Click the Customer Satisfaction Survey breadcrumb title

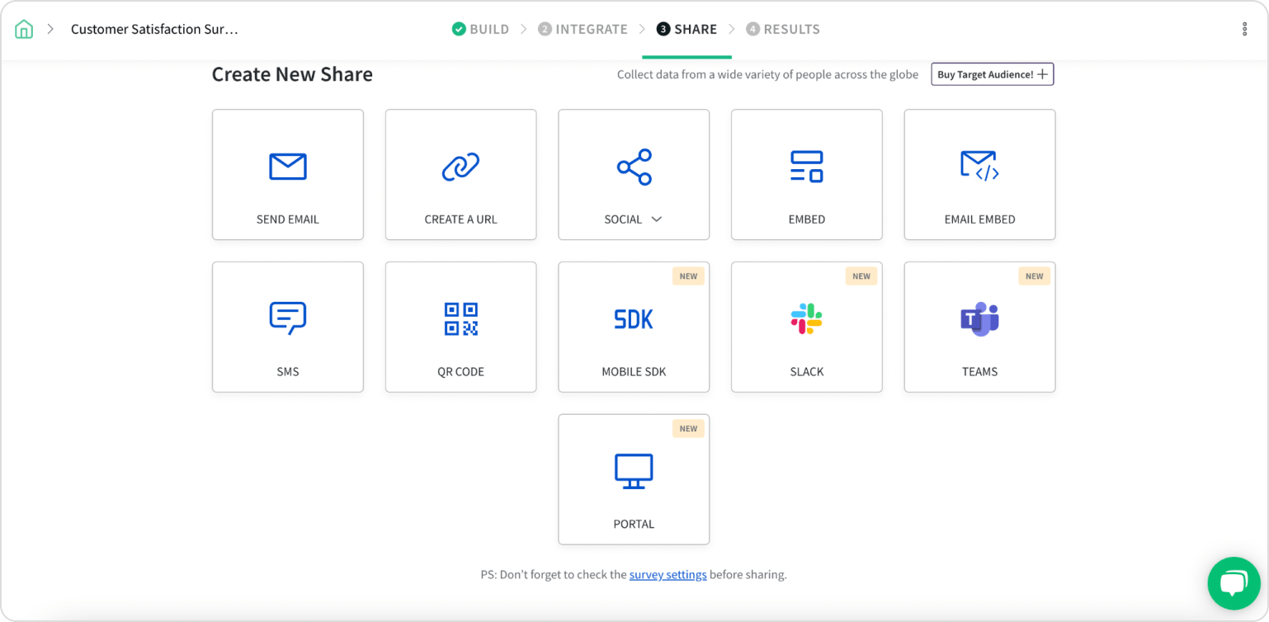point(154,29)
